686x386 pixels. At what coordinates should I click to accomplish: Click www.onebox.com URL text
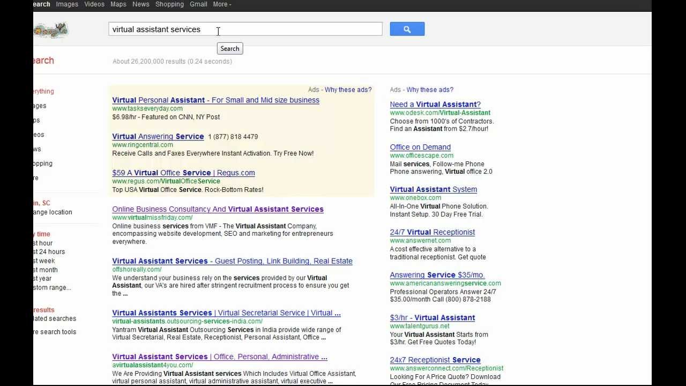click(415, 198)
